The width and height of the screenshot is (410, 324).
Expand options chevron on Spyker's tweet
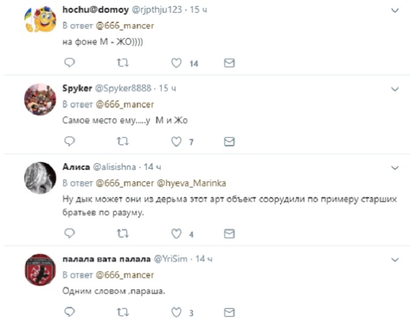[x=395, y=89]
